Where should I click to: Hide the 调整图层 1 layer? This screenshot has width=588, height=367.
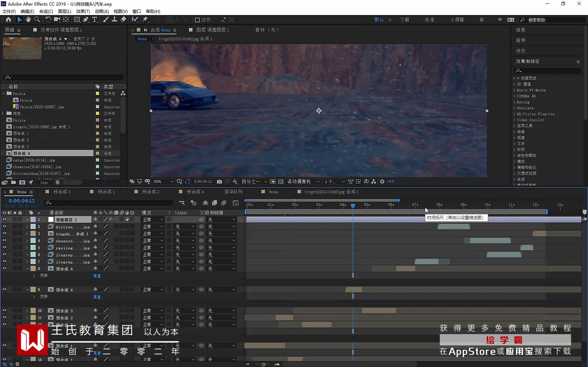click(x=5, y=220)
